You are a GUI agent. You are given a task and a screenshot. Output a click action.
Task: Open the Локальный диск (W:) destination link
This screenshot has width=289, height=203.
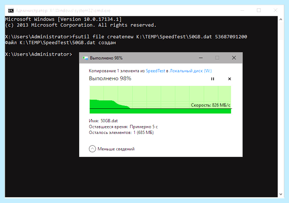point(191,71)
